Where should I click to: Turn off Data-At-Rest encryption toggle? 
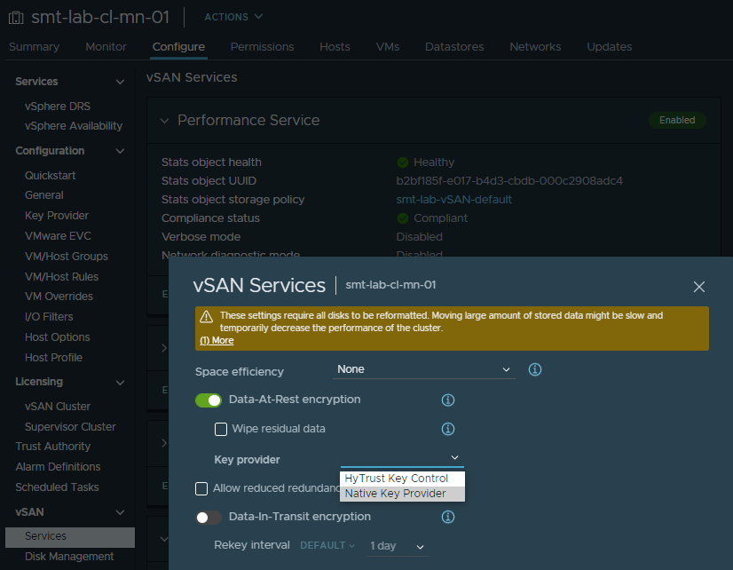[209, 400]
